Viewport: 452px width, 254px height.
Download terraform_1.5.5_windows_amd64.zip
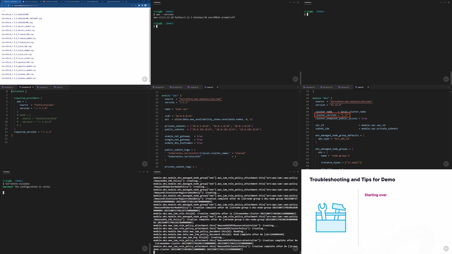pyautogui.click(x=19, y=78)
